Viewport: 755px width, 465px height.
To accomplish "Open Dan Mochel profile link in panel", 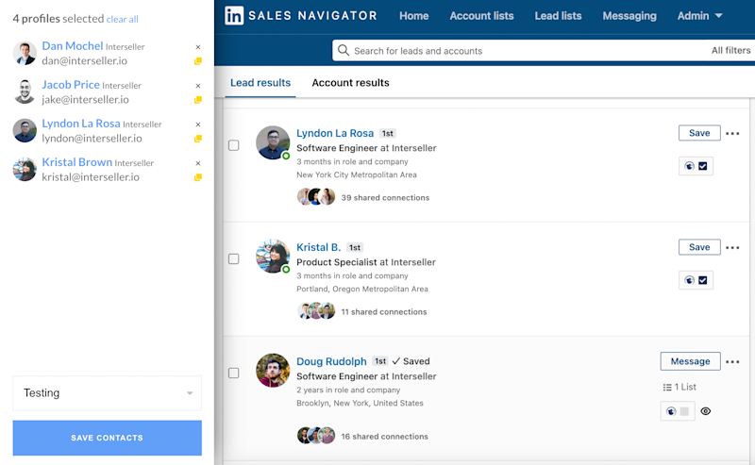I will tap(73, 46).
